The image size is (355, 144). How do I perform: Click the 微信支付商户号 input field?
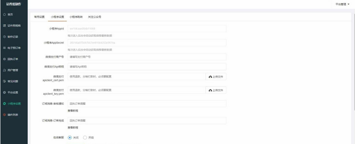click(x=147, y=57)
